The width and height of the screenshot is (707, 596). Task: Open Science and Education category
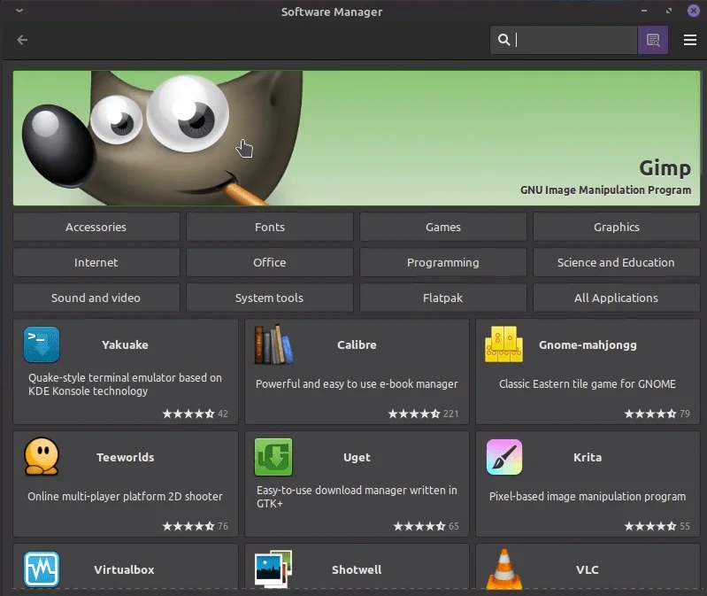(617, 263)
